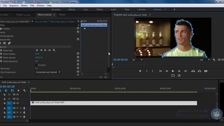Toggle linked selection in the timeline
The image size is (224, 126).
point(12,91)
